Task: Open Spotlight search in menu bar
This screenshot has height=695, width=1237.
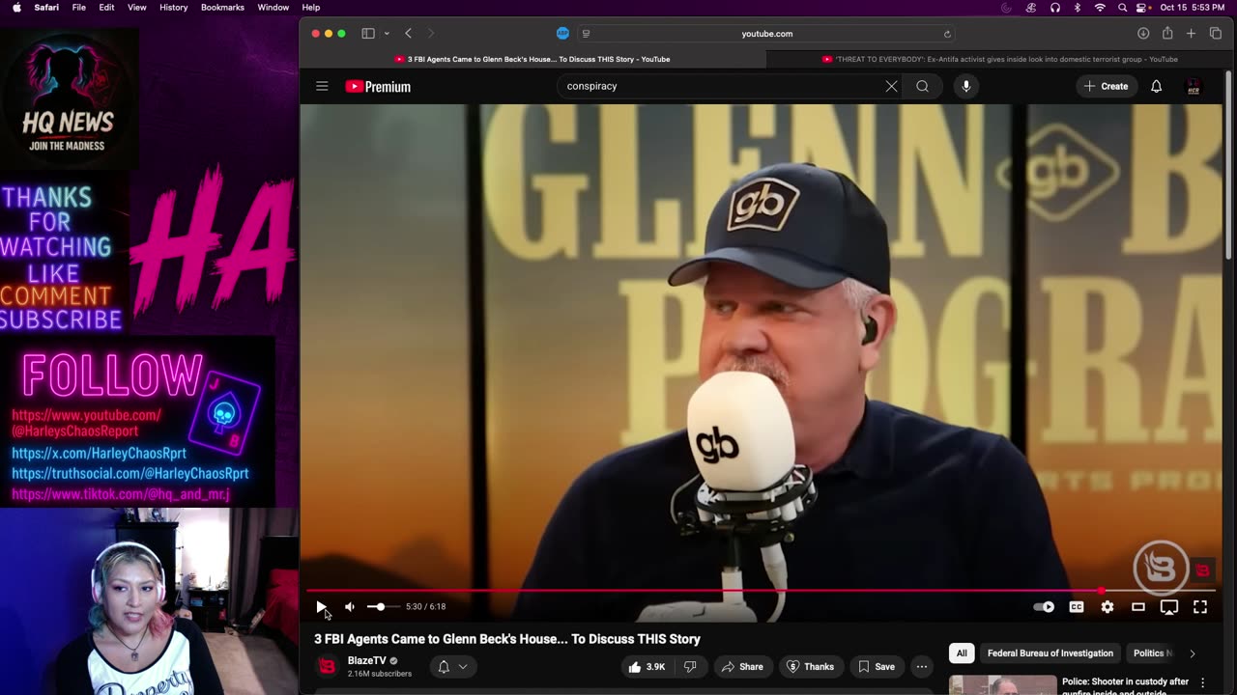Action: point(1122,7)
